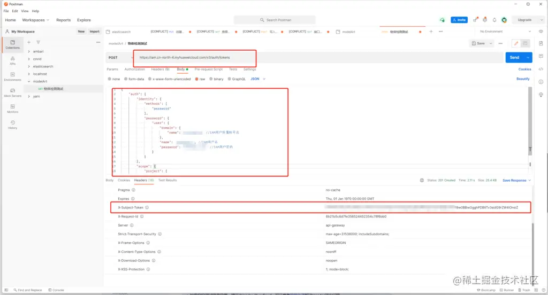Viewport: 548px width, 295px height.
Task: Open the Save button dropdown arrow
Action: coord(491,43)
